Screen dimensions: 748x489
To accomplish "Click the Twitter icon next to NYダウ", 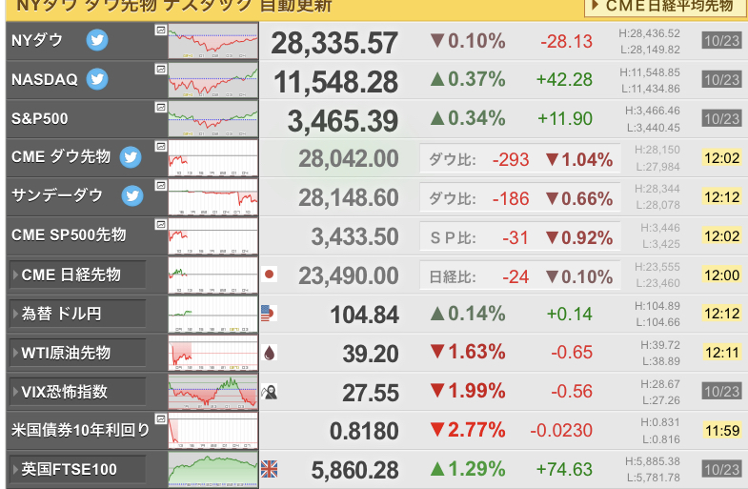I will [97, 40].
